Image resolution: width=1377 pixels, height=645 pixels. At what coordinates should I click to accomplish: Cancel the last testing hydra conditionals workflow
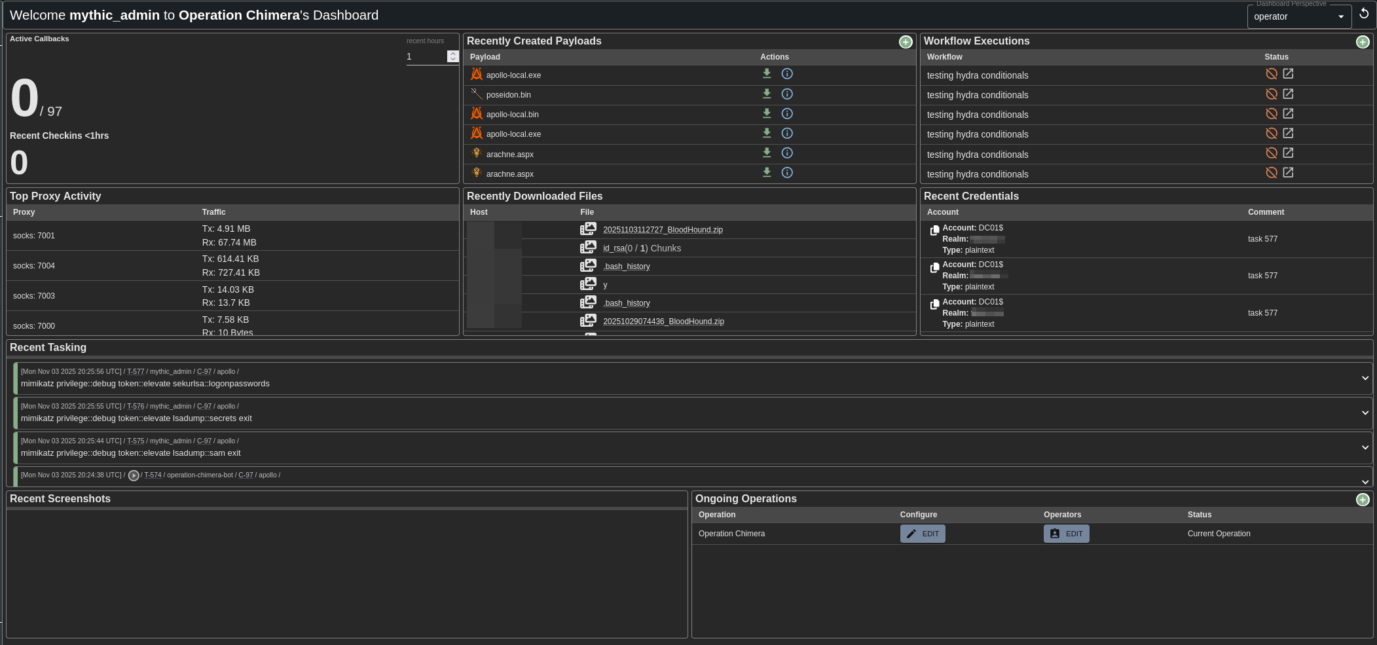1271,173
